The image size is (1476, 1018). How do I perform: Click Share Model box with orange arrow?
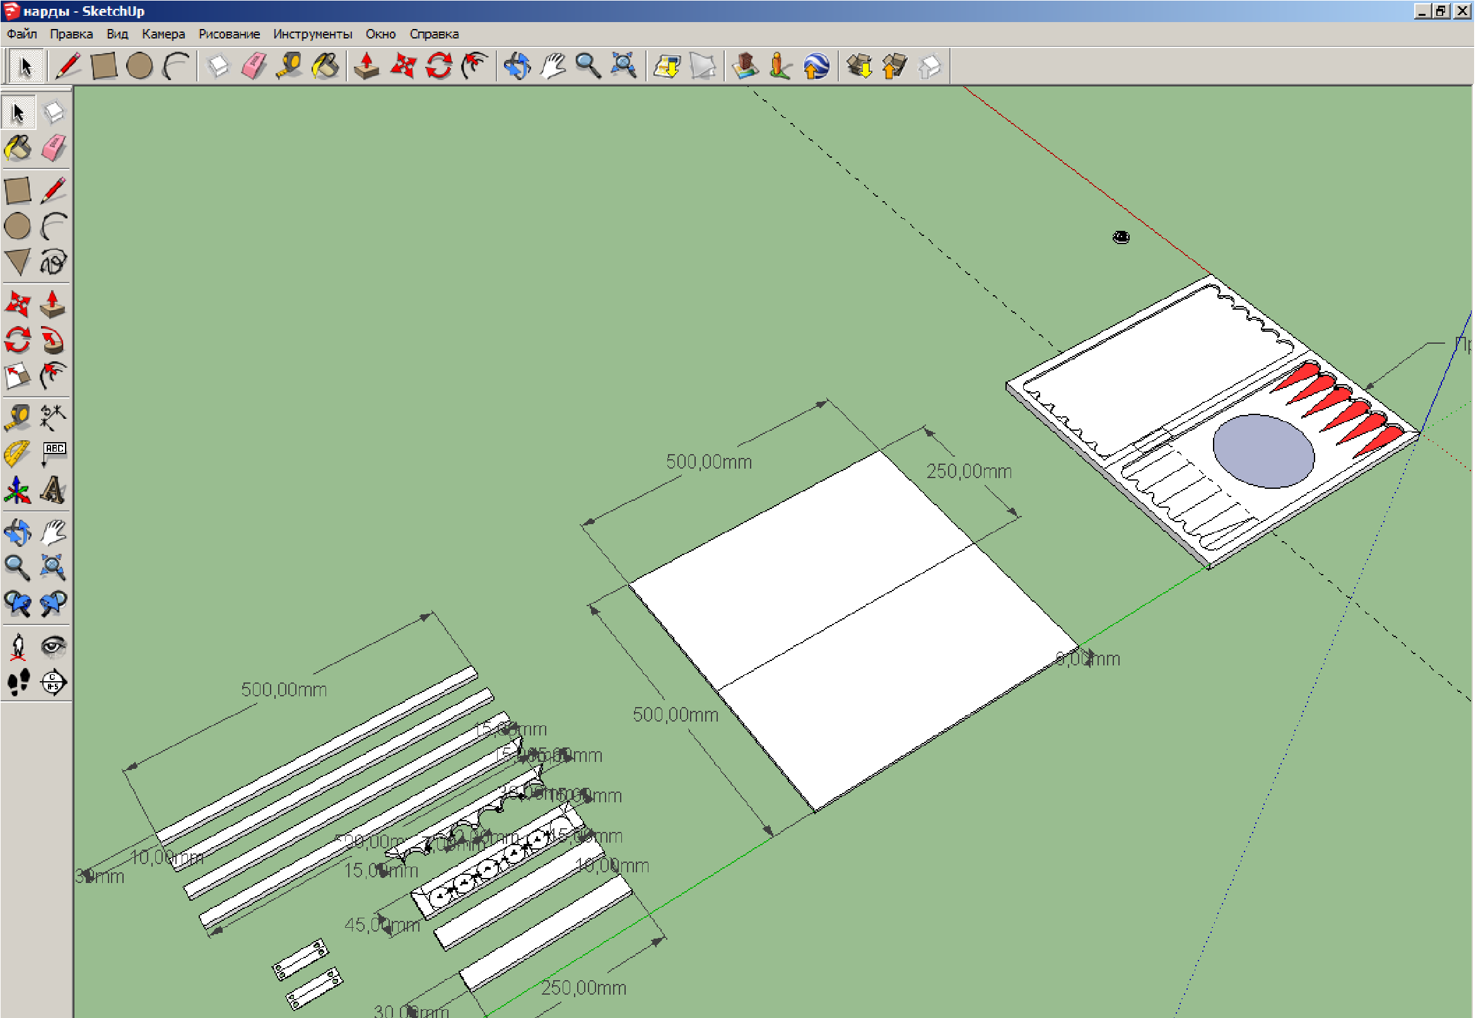pyautogui.click(x=895, y=66)
